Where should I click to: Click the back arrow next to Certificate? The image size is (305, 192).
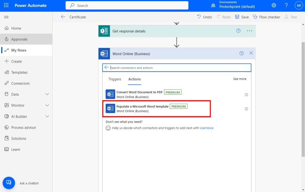[x=63, y=17]
